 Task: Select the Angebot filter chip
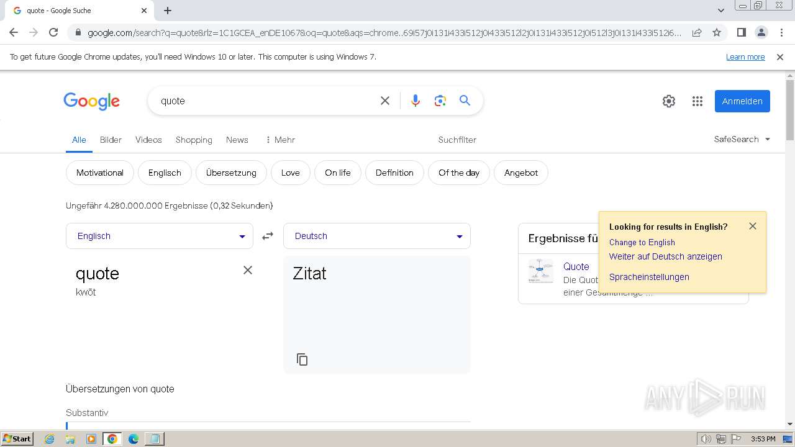521,173
